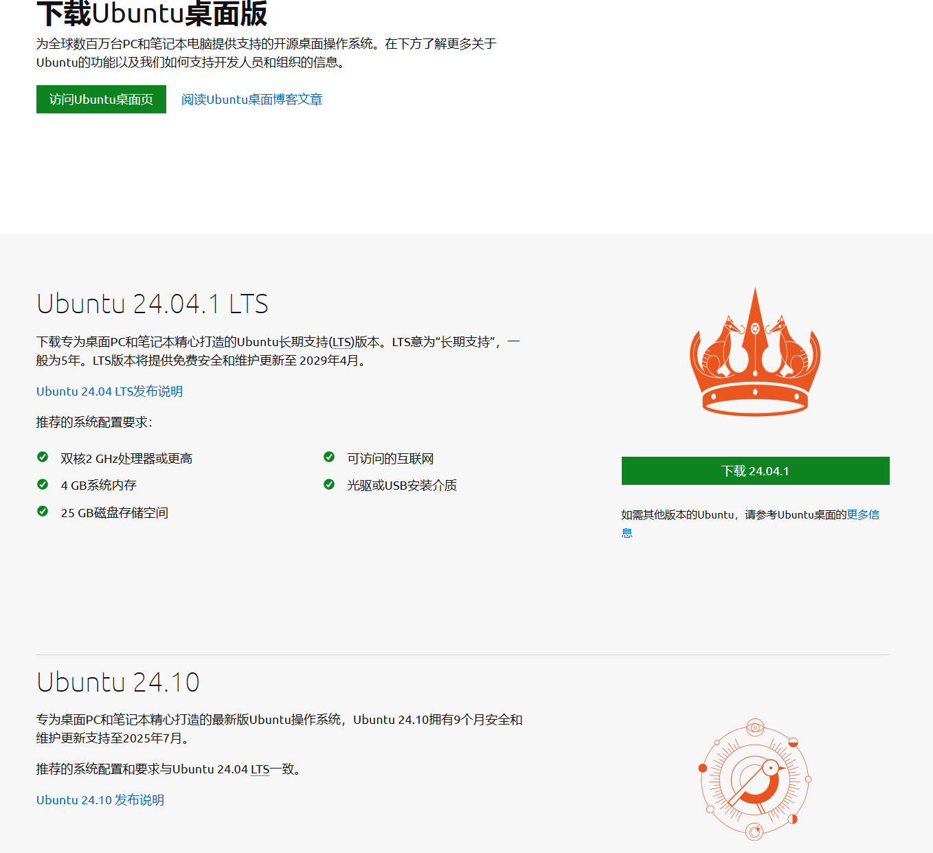Click the 光驱或USB安装介质 requirement text
The image size is (933, 853).
[x=402, y=486]
